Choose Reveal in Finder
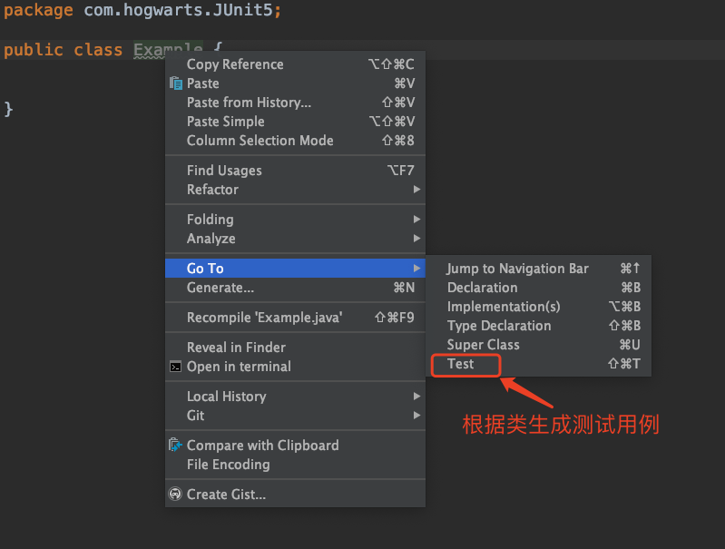725x549 pixels. (236, 348)
